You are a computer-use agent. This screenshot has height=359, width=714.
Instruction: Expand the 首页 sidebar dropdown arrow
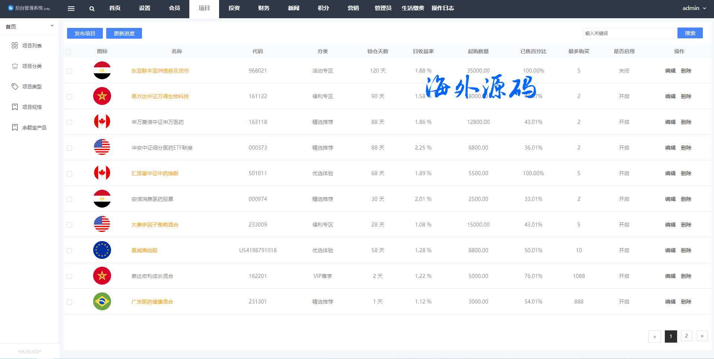click(52, 26)
